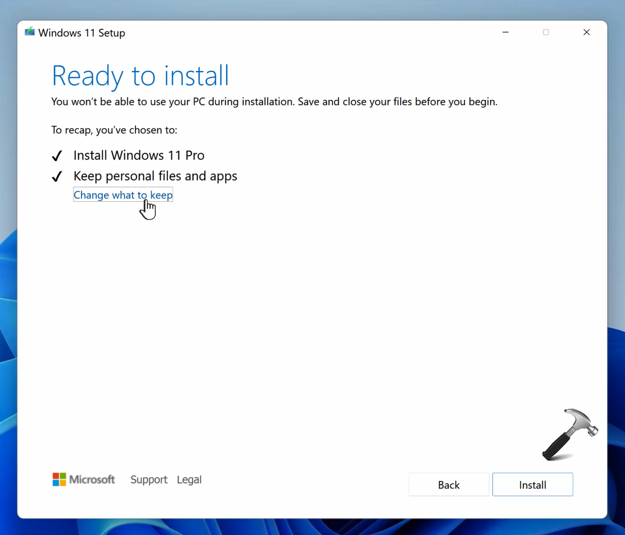Image resolution: width=625 pixels, height=535 pixels.
Task: Click the Install Windows 11 Pro recap line
Action: click(138, 155)
